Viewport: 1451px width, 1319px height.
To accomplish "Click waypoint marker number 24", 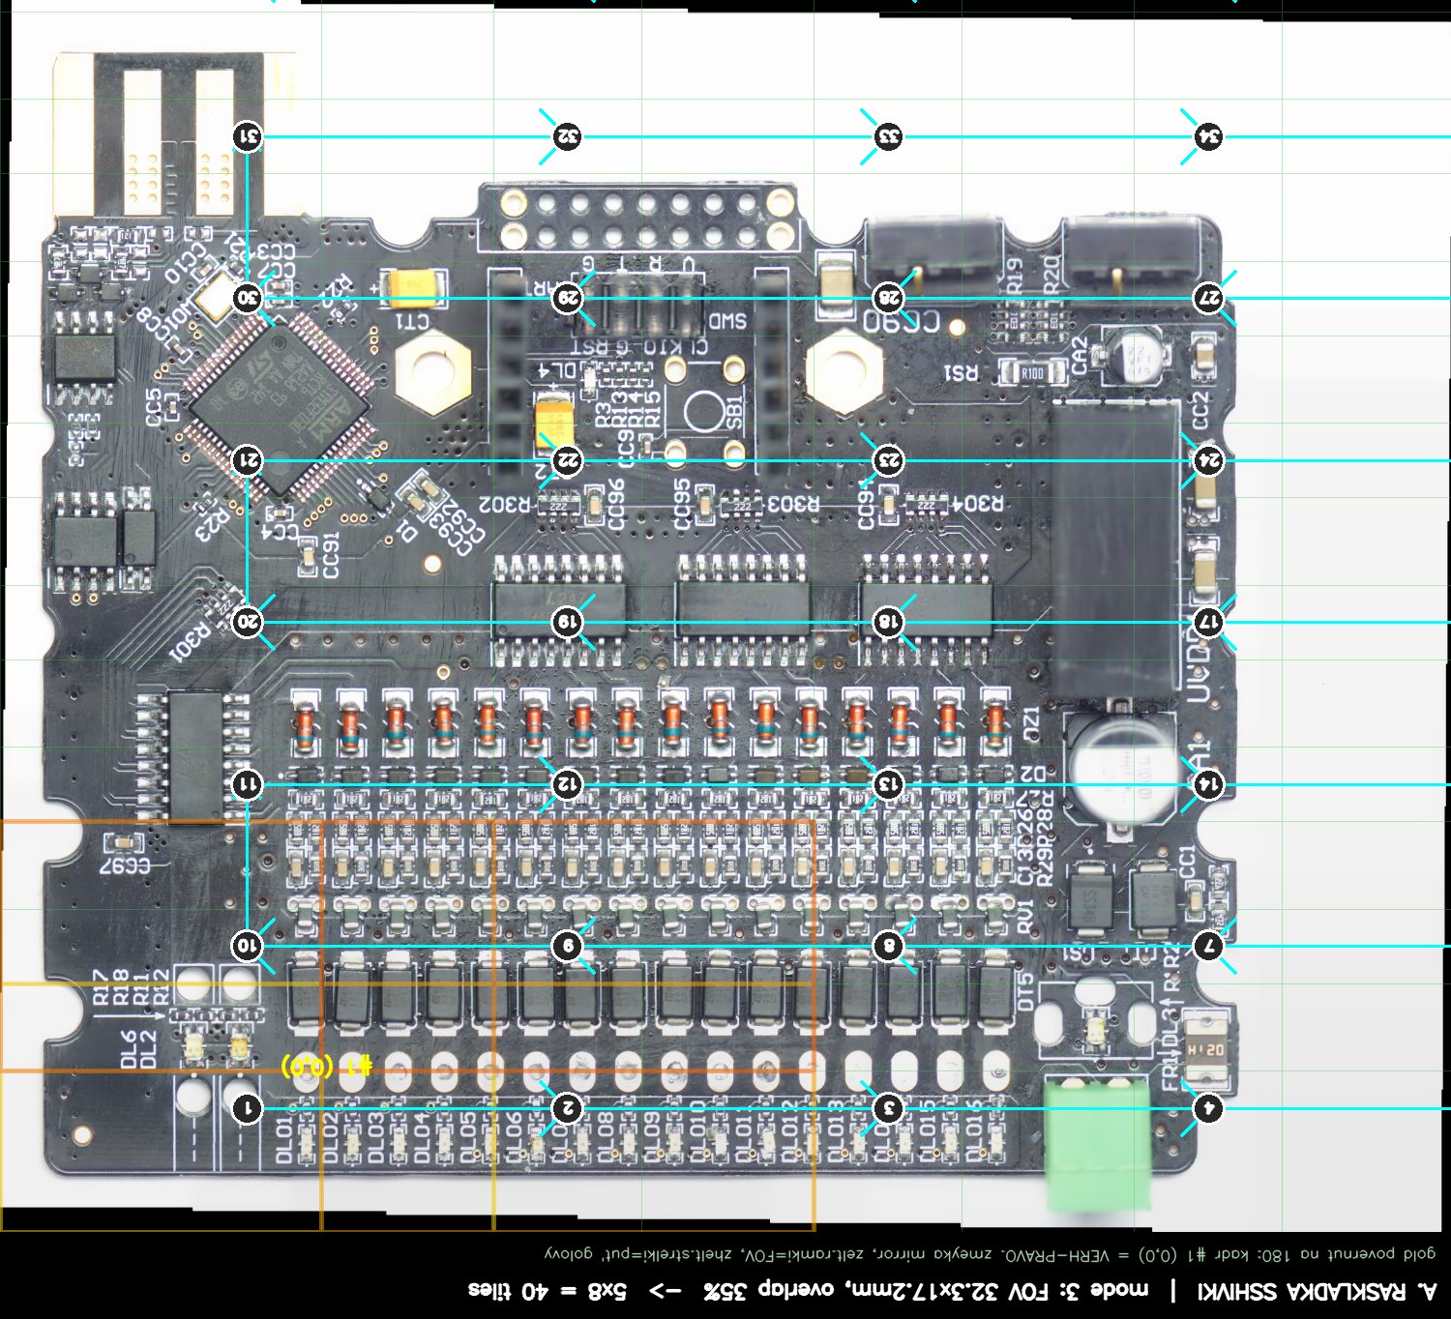I will 1208,460.
